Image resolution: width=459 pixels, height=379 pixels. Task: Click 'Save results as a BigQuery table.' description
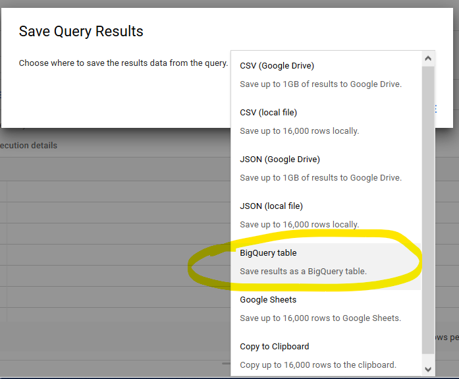click(x=304, y=271)
